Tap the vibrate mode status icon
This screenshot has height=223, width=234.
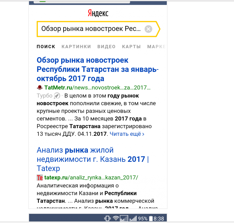(x=108, y=218)
